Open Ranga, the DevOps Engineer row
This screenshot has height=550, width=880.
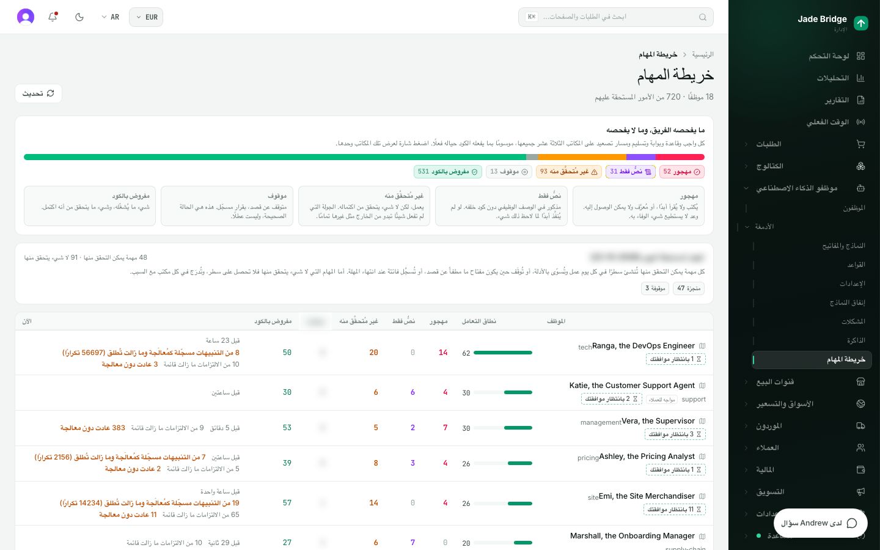click(x=364, y=353)
